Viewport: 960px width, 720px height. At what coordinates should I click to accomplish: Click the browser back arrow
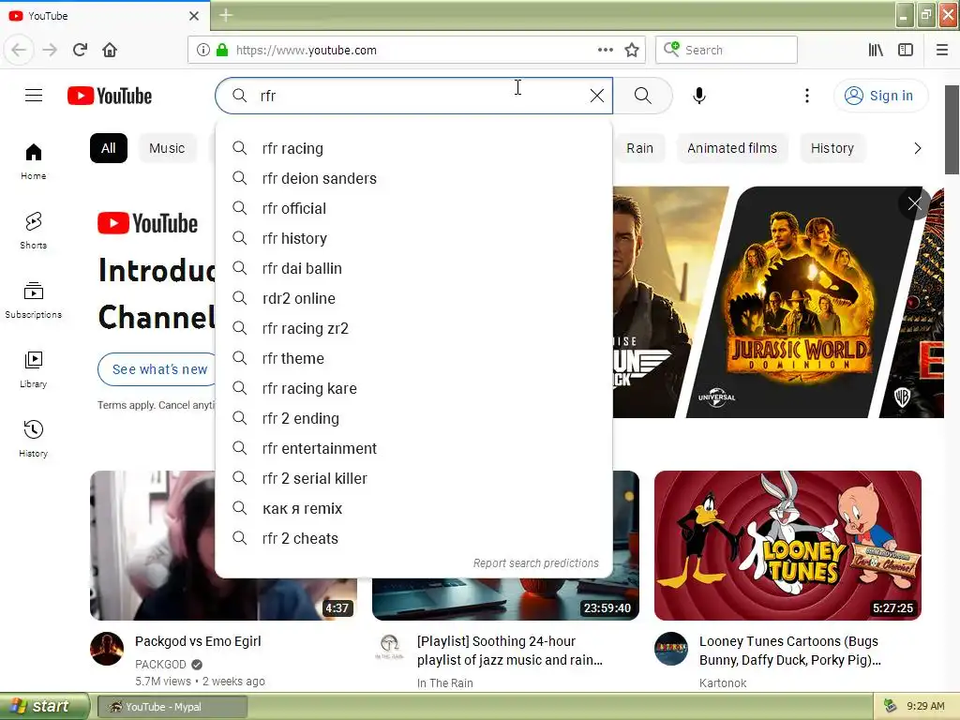(19, 50)
